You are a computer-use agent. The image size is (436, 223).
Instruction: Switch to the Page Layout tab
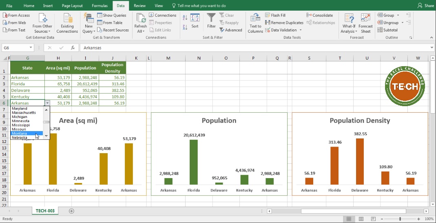pos(72,6)
